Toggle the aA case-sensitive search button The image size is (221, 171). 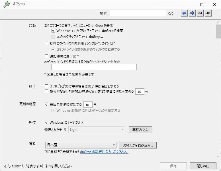[200, 13]
